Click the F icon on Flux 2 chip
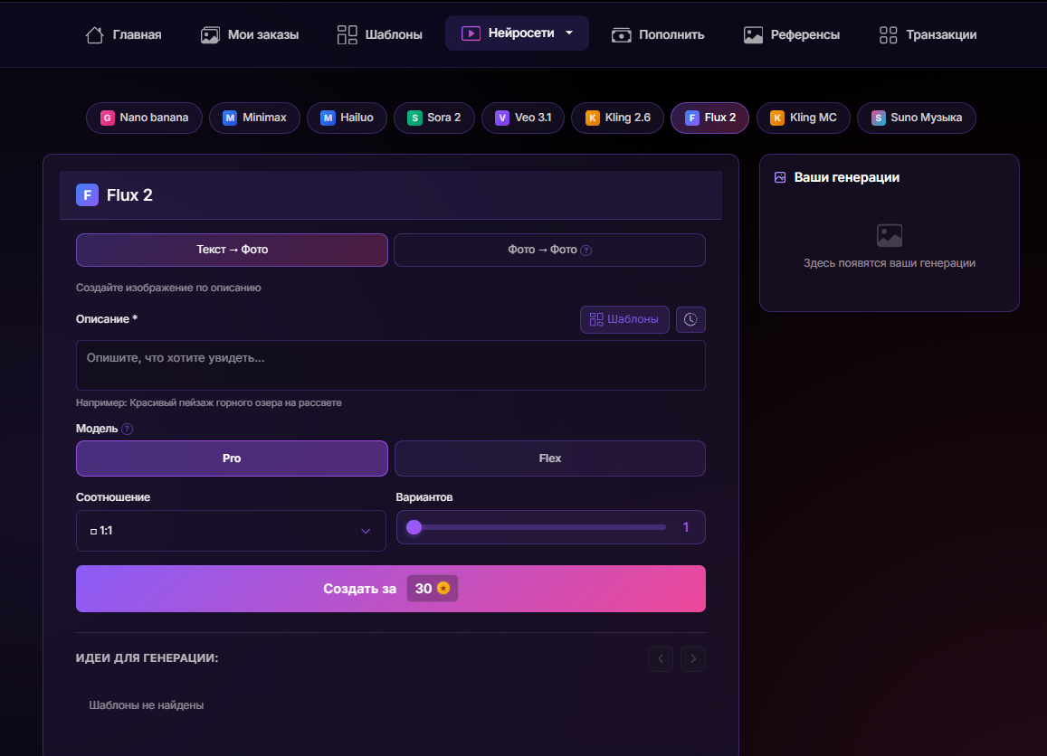Screen dimensions: 1047x756 691,118
